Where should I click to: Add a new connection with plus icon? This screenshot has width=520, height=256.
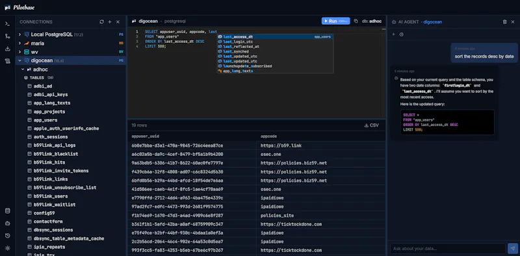click(110, 22)
